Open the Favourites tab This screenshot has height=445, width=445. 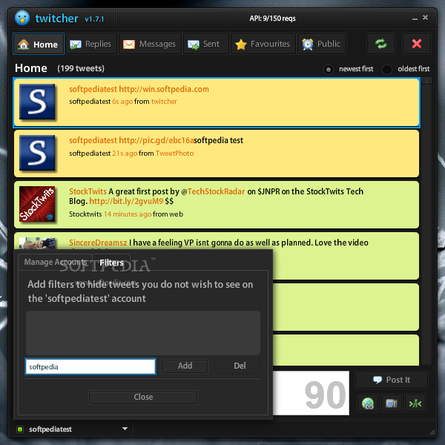[x=263, y=44]
